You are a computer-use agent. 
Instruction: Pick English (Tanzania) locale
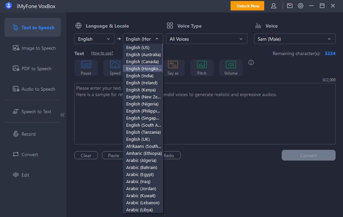click(x=143, y=132)
